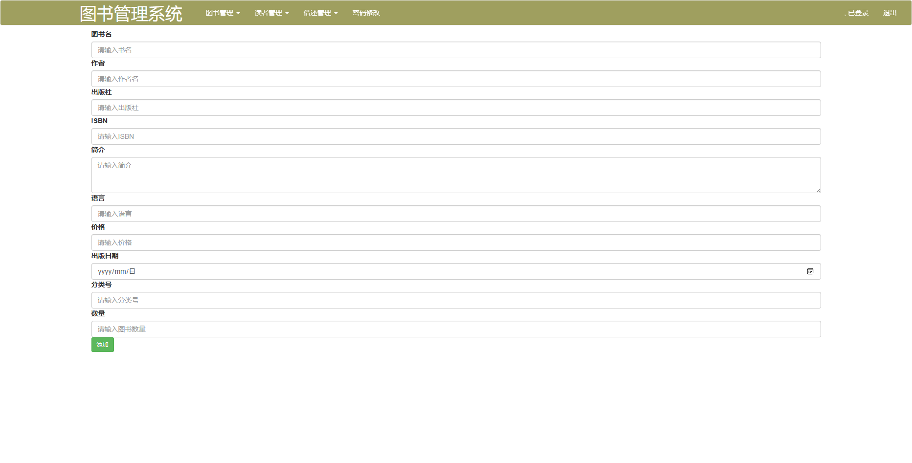Focus the 数量 input field
This screenshot has width=912, height=463.
pos(456,329)
